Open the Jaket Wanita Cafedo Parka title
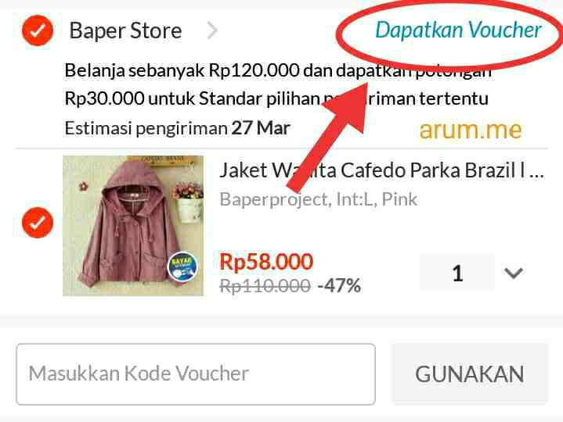The image size is (563, 422). [381, 170]
